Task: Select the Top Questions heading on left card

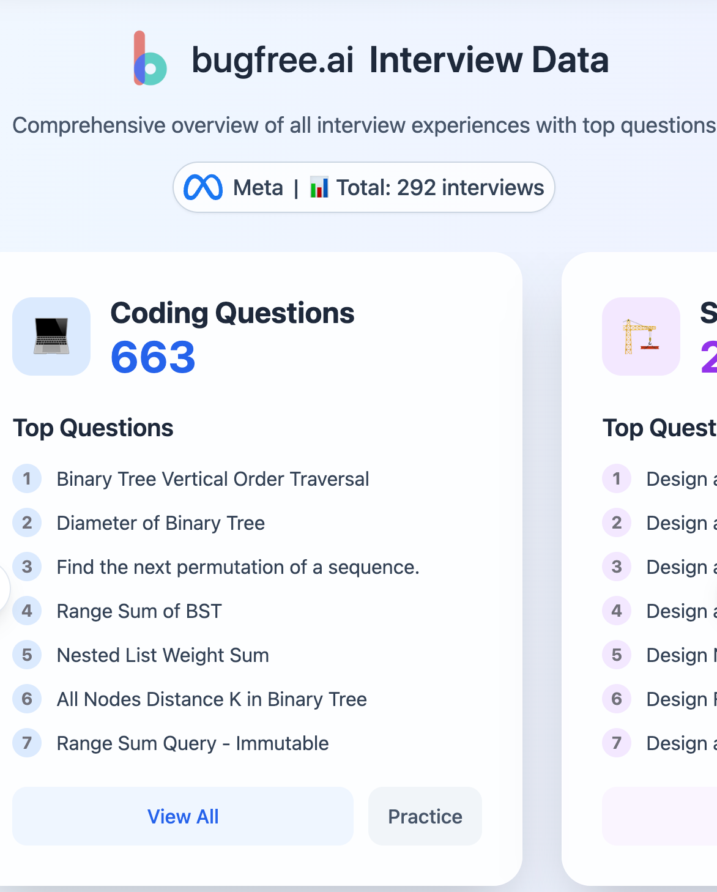Action: click(x=93, y=428)
